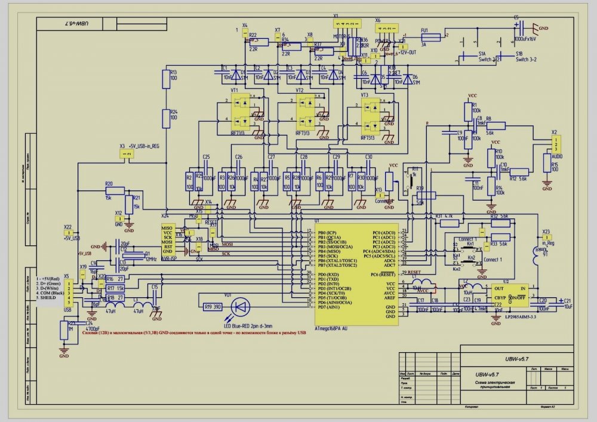Click the VD1 LED Blue-RED diode symbol
The image size is (597, 422).
241,306
